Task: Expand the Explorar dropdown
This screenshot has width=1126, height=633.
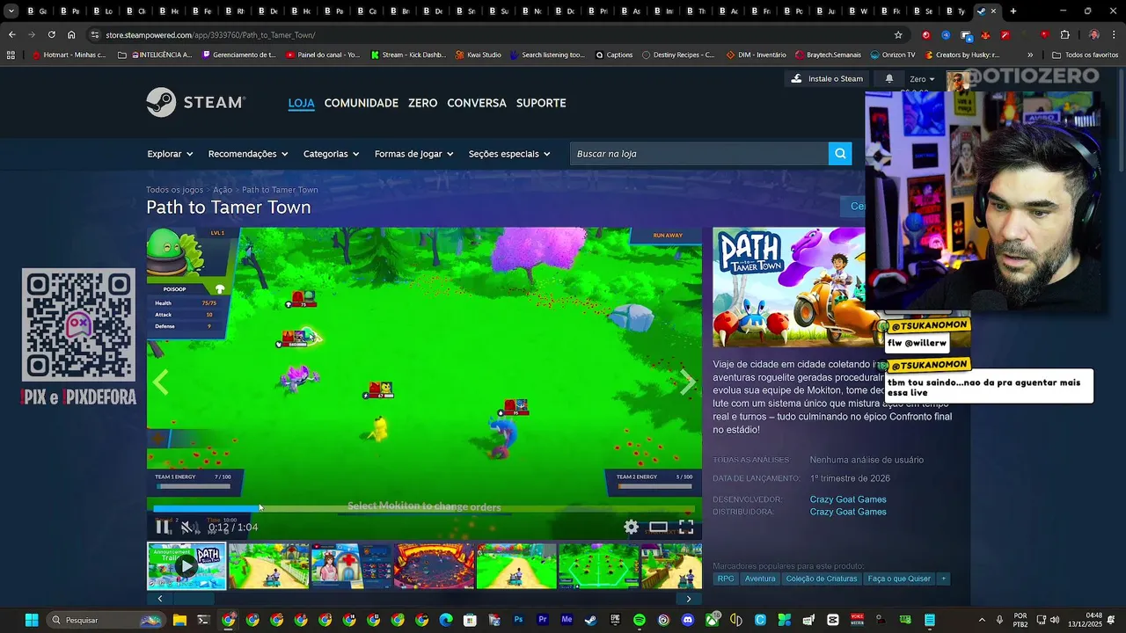Action: [x=170, y=154]
